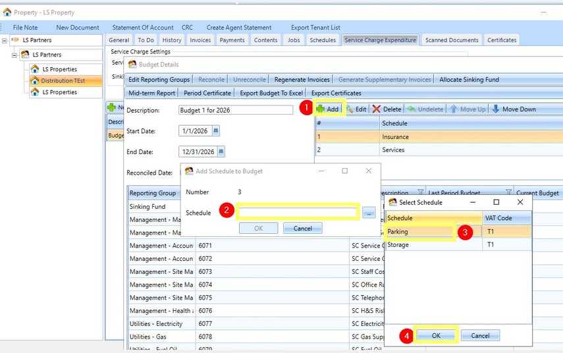Click Export Budget To Excel
The height and width of the screenshot is (353, 563).
pyautogui.click(x=271, y=93)
